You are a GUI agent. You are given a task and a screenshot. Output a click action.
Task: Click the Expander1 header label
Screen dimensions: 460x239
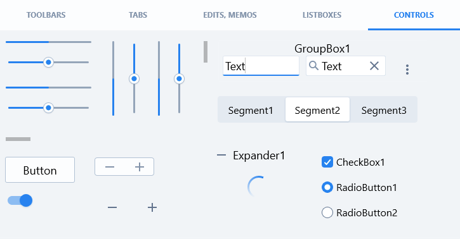point(259,156)
